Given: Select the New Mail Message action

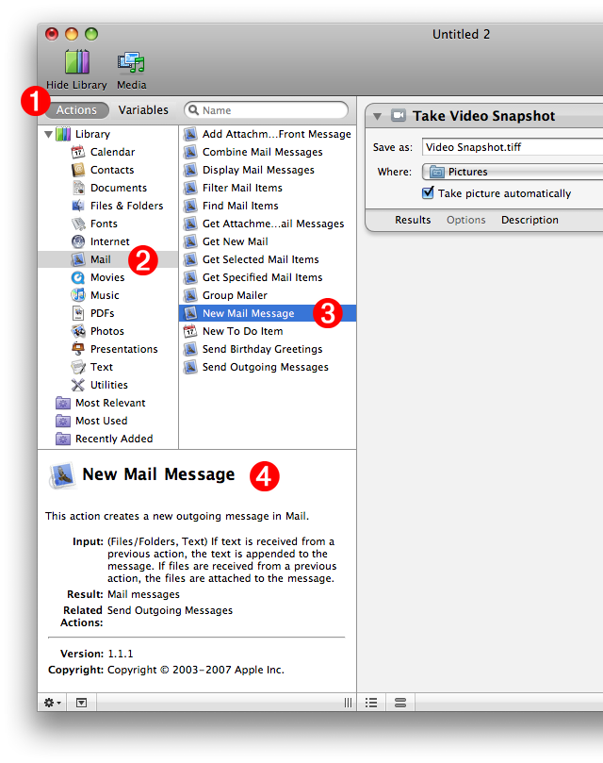Looking at the screenshot, I should click(268, 313).
